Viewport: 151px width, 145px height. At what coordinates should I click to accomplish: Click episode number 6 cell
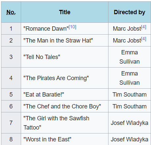click(x=11, y=106)
